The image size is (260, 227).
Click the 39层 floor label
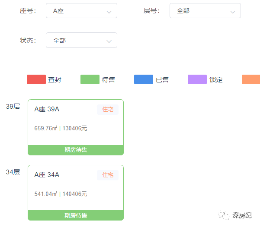[13, 106]
